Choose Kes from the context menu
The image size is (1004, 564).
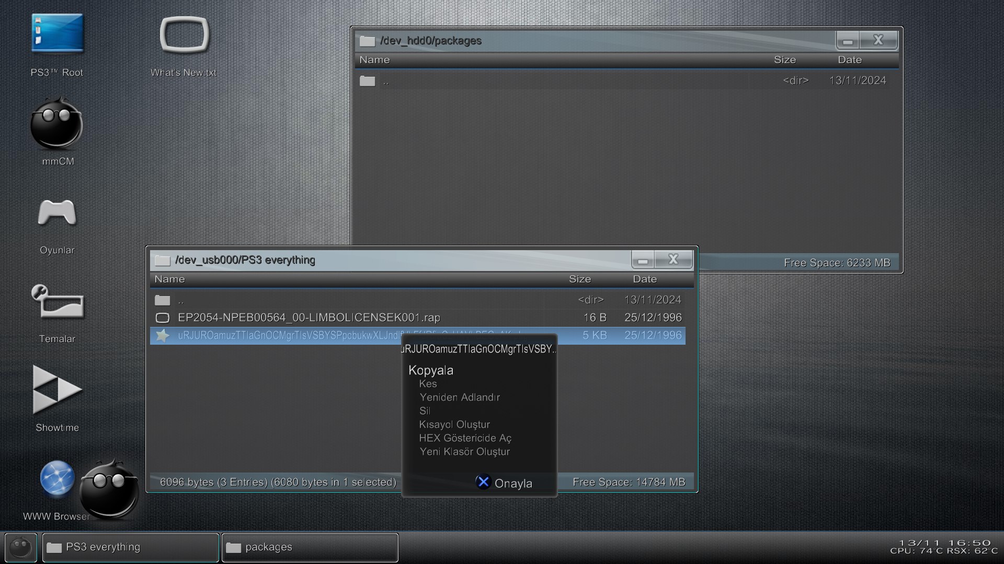pyautogui.click(x=427, y=384)
